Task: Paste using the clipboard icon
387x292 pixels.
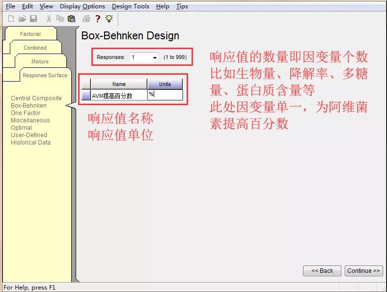Action: coord(71,19)
